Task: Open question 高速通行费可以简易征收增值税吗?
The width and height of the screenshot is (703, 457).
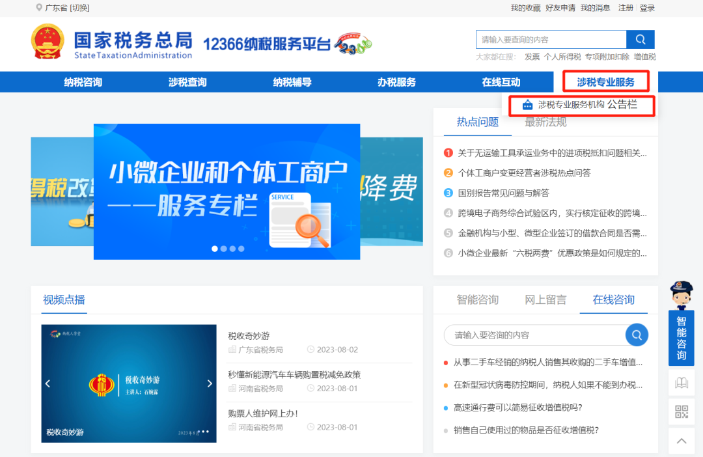Action: click(x=518, y=408)
